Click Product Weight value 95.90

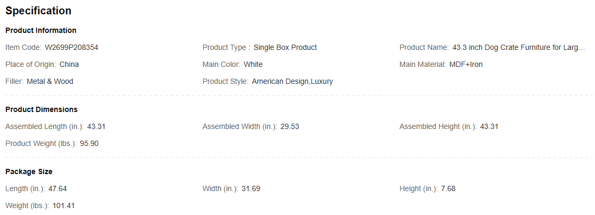[x=89, y=143]
